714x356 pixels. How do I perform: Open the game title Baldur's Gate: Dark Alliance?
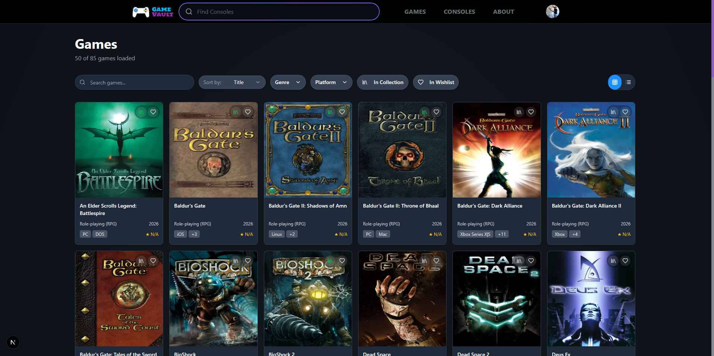(x=490, y=205)
